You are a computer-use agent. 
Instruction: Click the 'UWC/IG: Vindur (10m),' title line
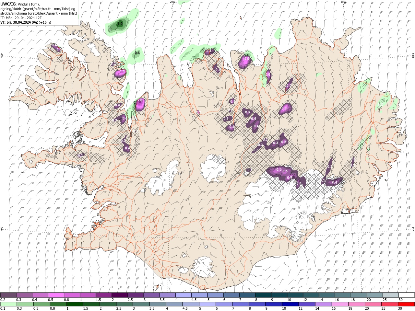20,4
